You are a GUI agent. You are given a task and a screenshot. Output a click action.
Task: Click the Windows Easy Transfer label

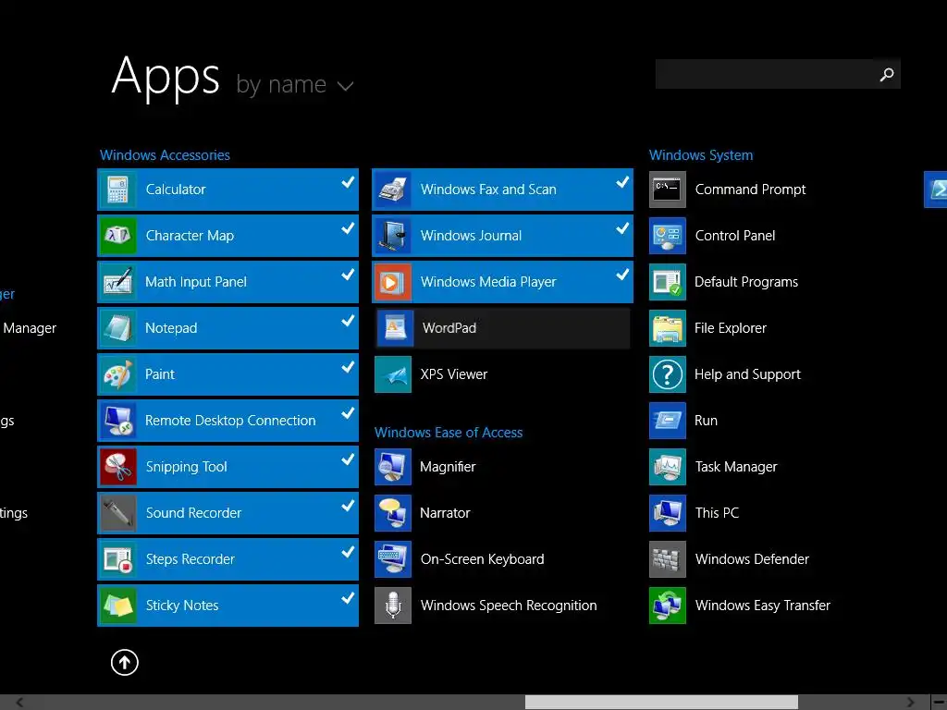[x=763, y=606]
